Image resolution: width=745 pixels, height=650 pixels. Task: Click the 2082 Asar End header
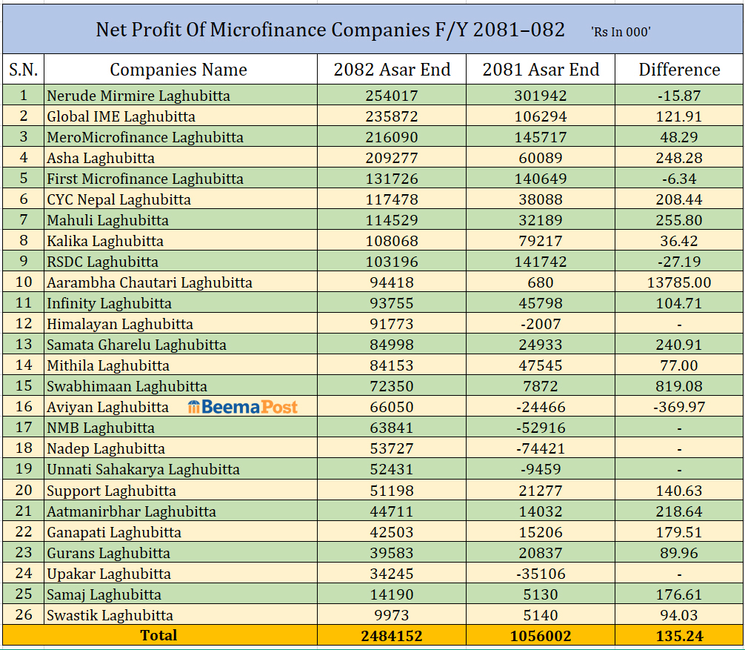392,70
